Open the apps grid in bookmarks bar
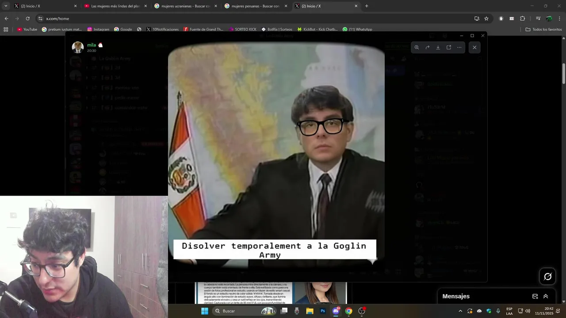The image size is (566, 318). (x=6, y=29)
